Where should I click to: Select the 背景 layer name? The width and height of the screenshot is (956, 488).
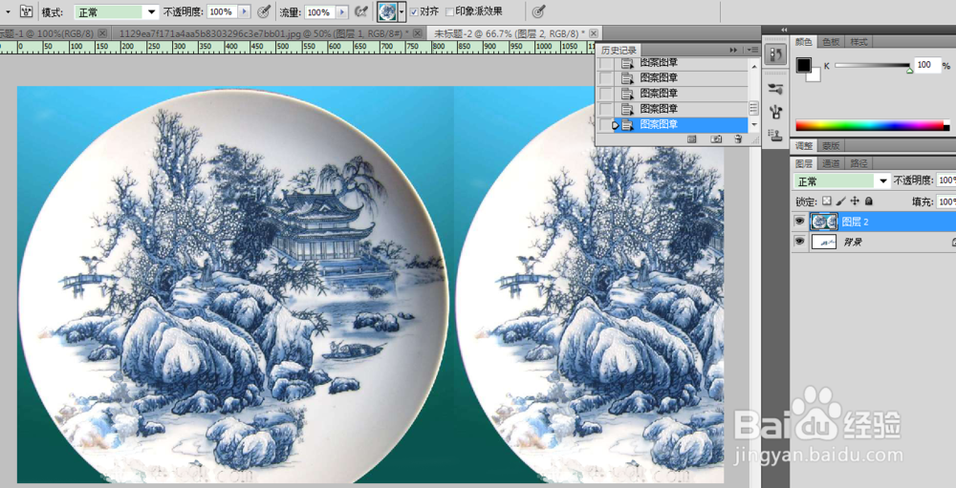tap(853, 243)
